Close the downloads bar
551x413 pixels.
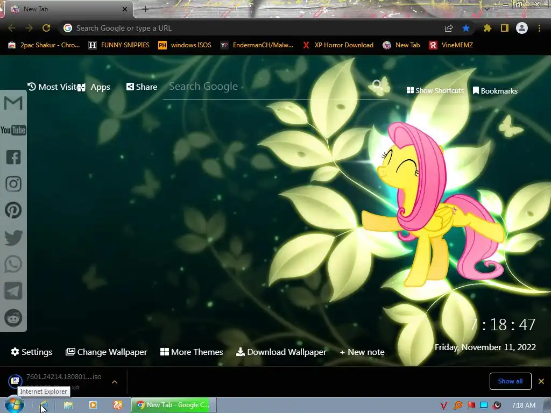click(x=541, y=381)
